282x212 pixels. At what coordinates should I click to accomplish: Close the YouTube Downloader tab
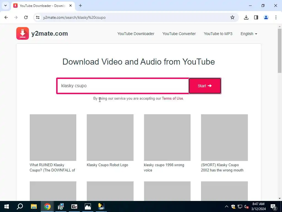[70, 6]
